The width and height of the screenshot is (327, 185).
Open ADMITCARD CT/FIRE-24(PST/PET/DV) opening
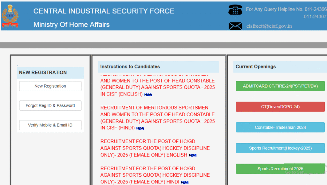[280, 86]
